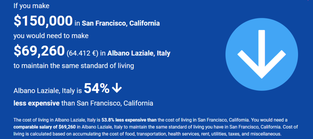Click "Albano Laziale, Italy is" before 54%
Viewport: 313px width, 139px height.
(x=48, y=91)
